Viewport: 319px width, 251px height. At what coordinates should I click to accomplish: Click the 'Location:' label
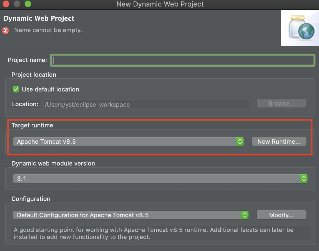[x=25, y=104]
